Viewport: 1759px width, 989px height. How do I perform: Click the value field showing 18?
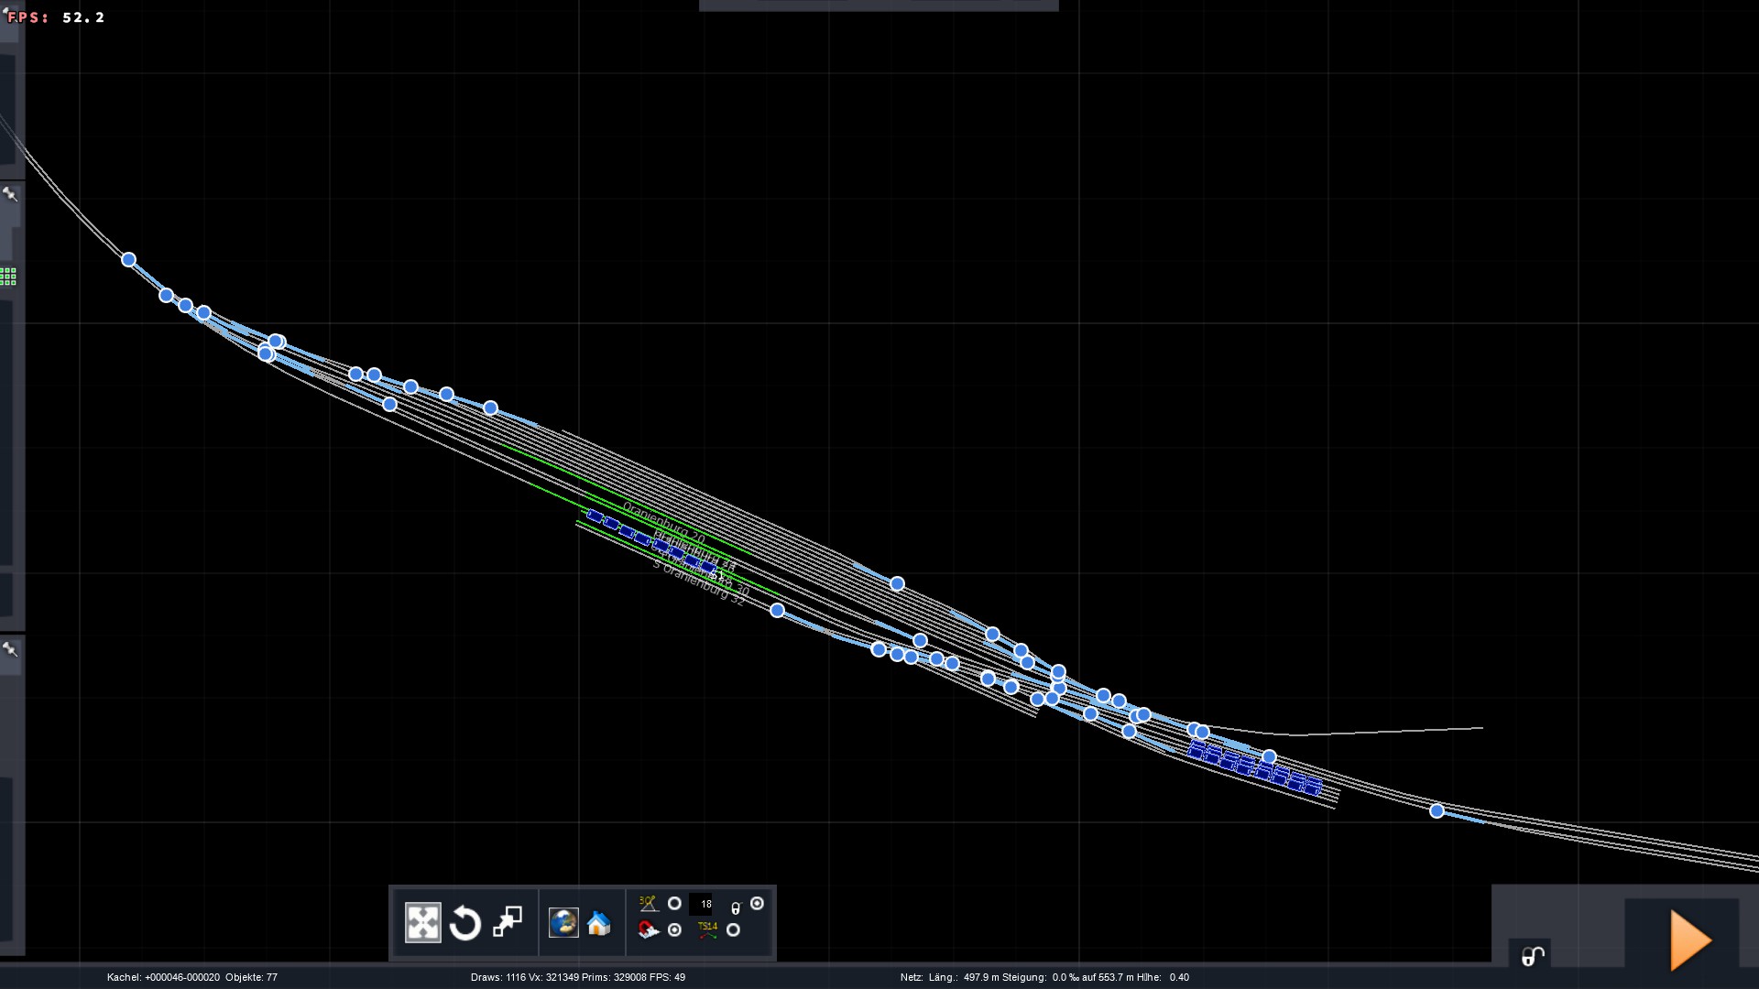pyautogui.click(x=702, y=905)
